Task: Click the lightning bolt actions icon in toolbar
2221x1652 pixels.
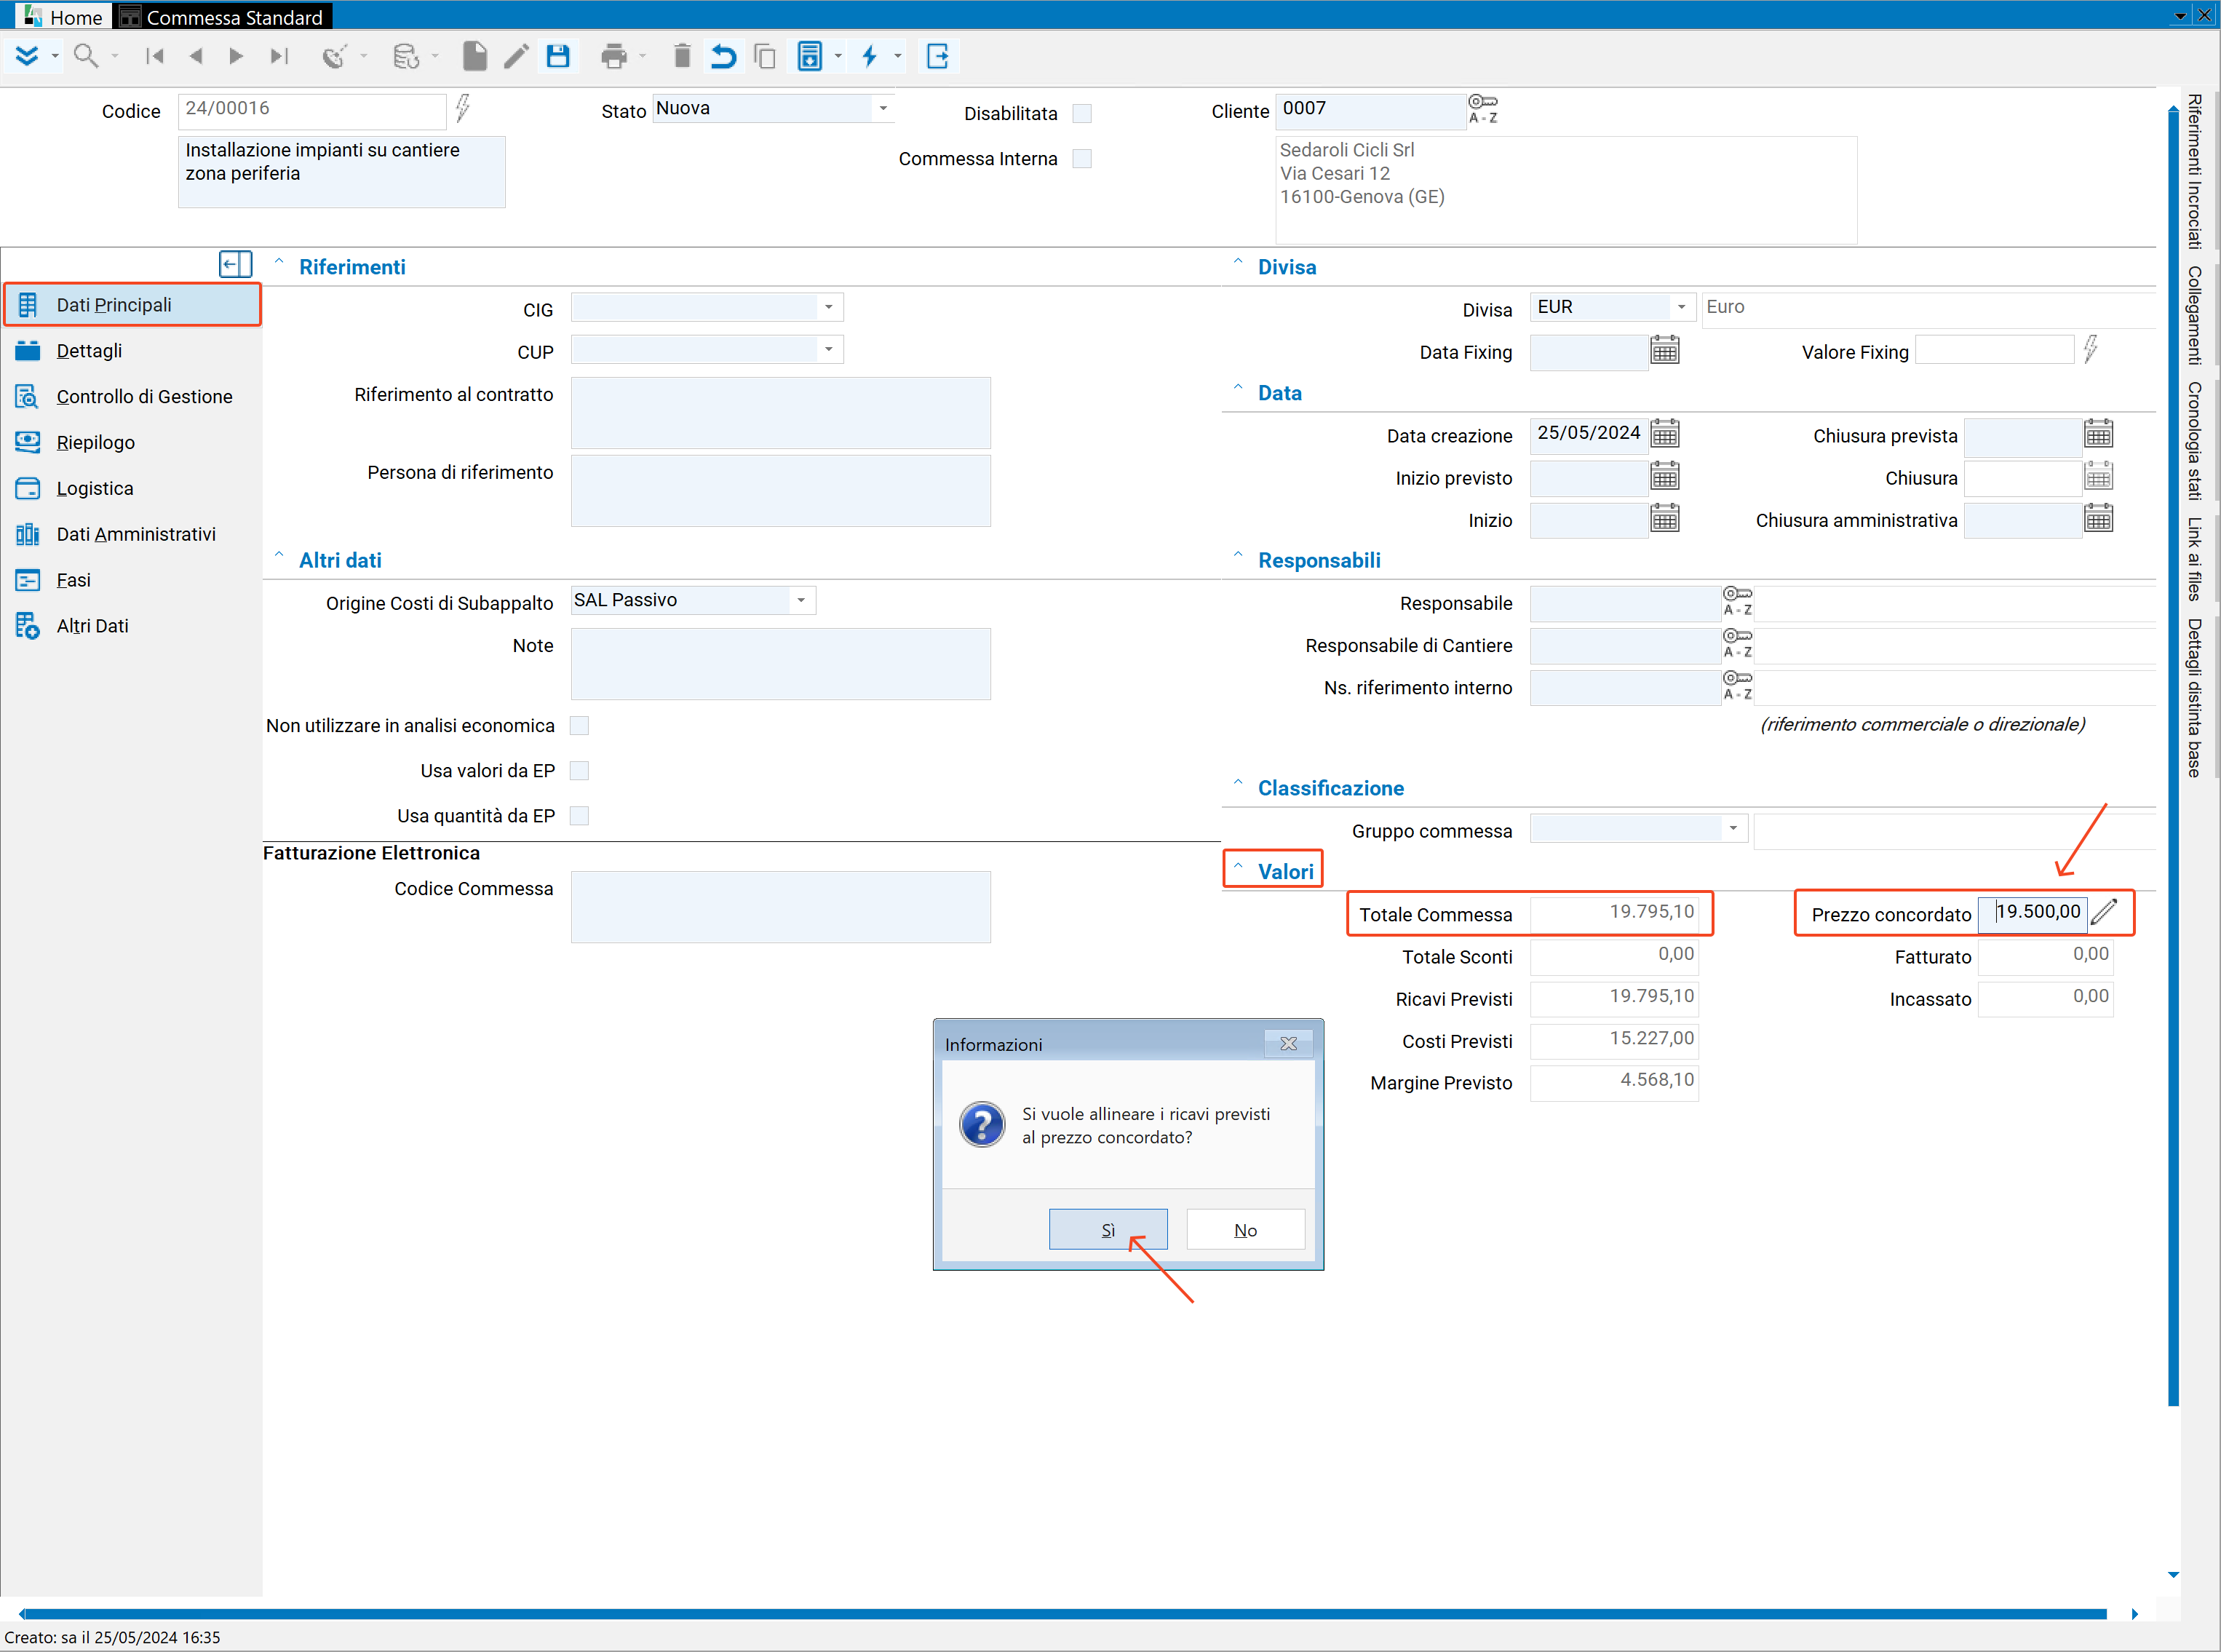Action: pos(869,56)
